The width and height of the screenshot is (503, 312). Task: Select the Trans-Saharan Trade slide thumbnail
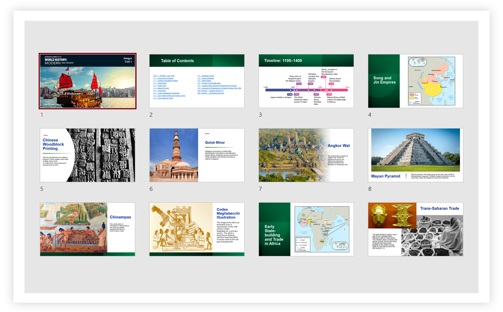(415, 229)
